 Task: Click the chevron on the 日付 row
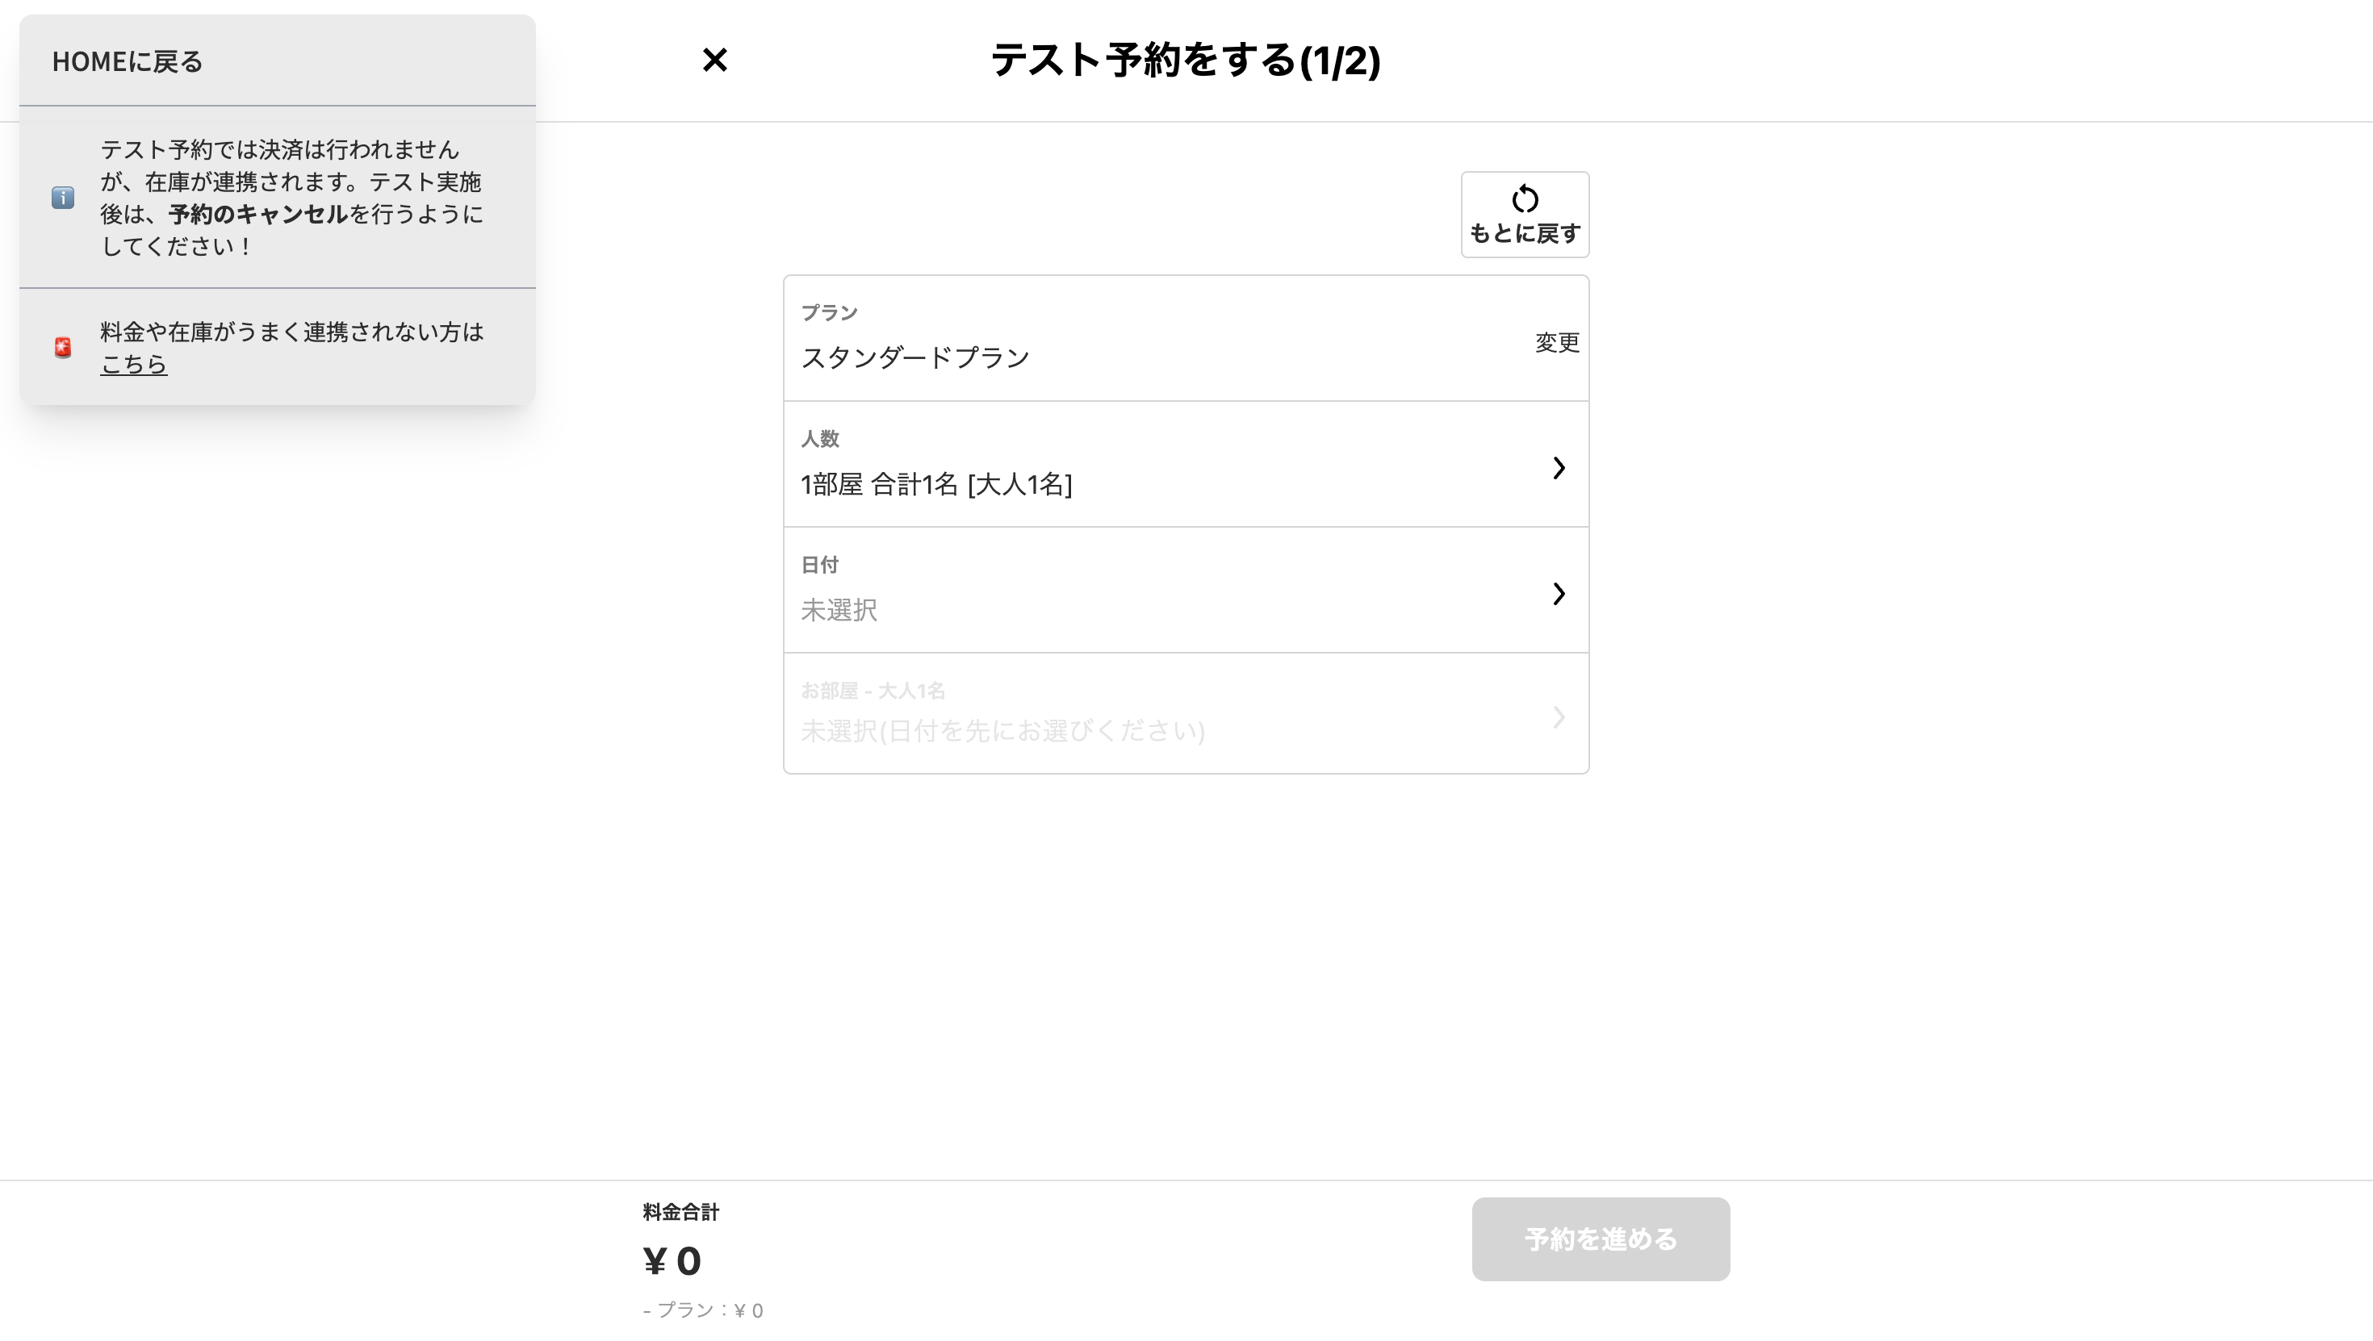tap(1559, 594)
